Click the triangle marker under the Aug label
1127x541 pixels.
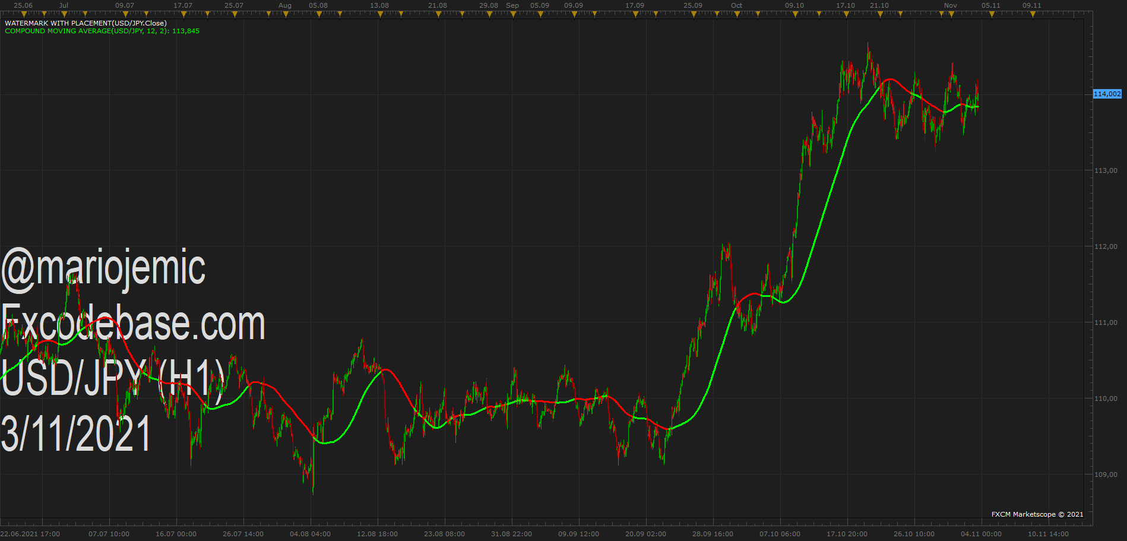point(286,14)
